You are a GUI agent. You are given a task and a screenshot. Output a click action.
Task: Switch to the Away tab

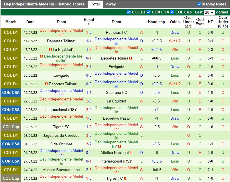pos(111,4)
